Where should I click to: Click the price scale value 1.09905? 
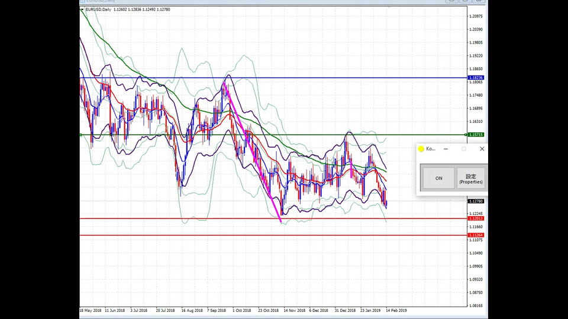click(x=476, y=266)
